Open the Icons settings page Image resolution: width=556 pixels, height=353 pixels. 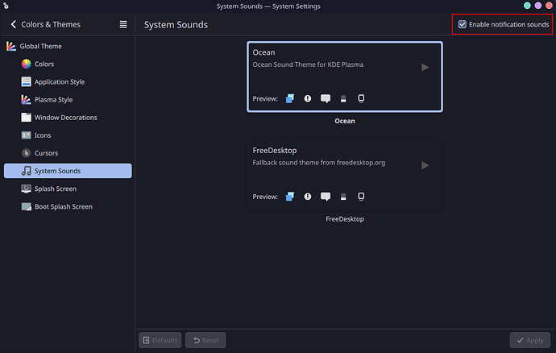pyautogui.click(x=68, y=135)
